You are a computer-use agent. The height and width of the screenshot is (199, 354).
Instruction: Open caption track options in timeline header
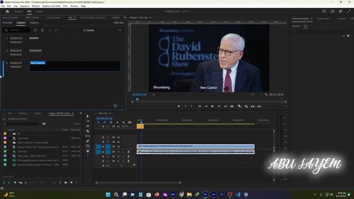pos(130,122)
